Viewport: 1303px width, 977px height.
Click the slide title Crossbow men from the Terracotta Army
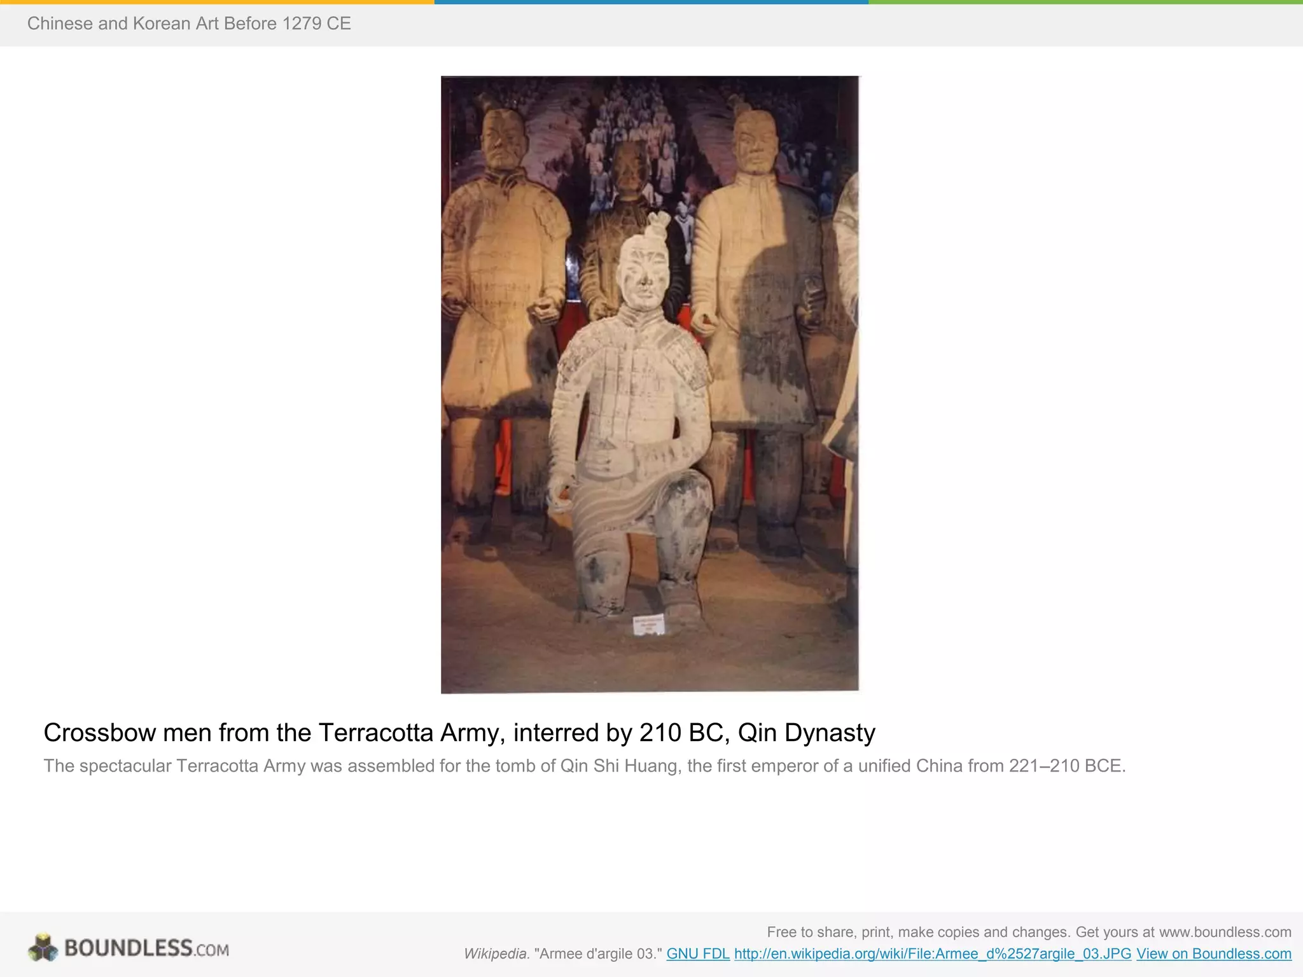click(459, 732)
